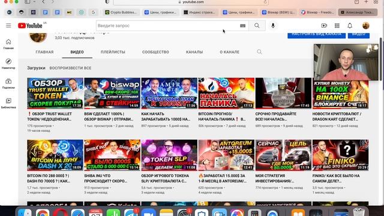The width and height of the screenshot is (384, 216).
Task: Toggle the Safari sidebar button
Action: tap(28, 2)
